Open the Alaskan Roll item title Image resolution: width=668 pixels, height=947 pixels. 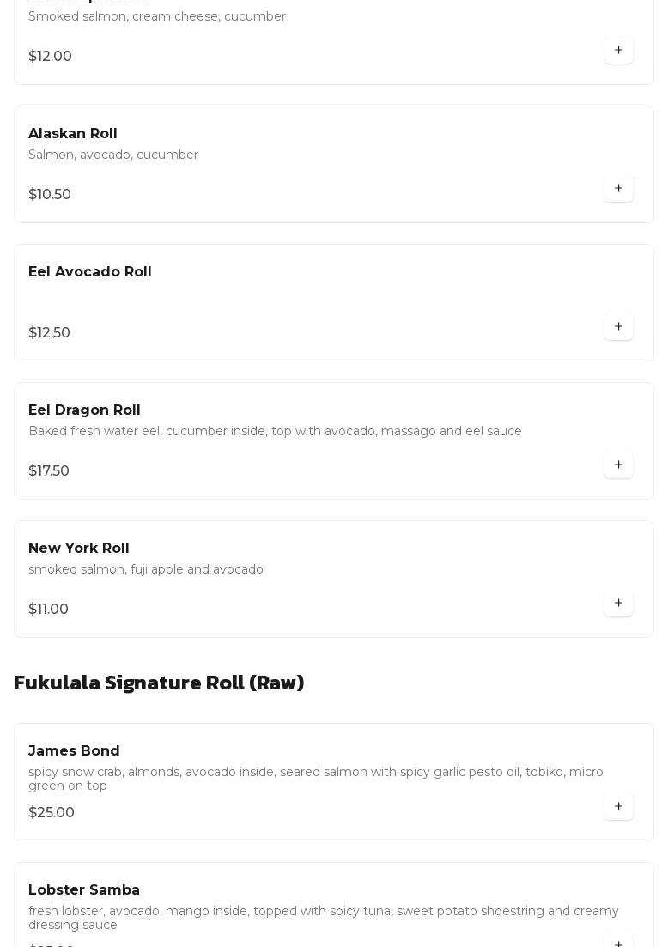tap(72, 133)
